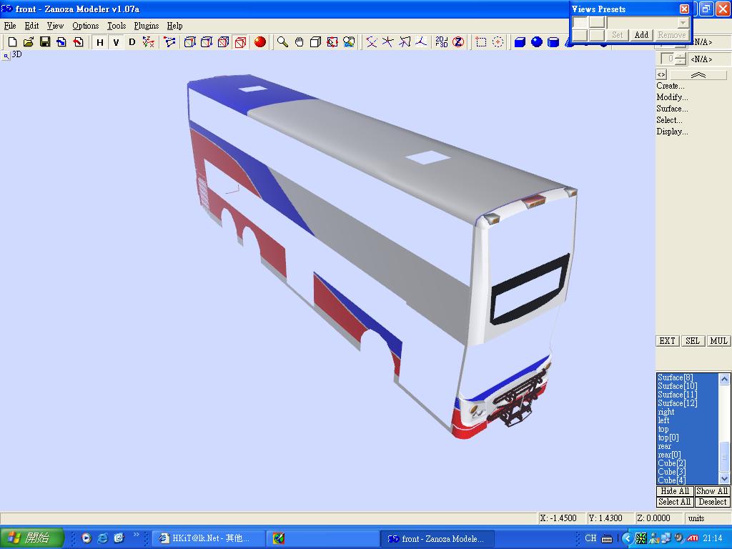Click the Save file toolbar icon
The image size is (732, 549).
(x=45, y=42)
